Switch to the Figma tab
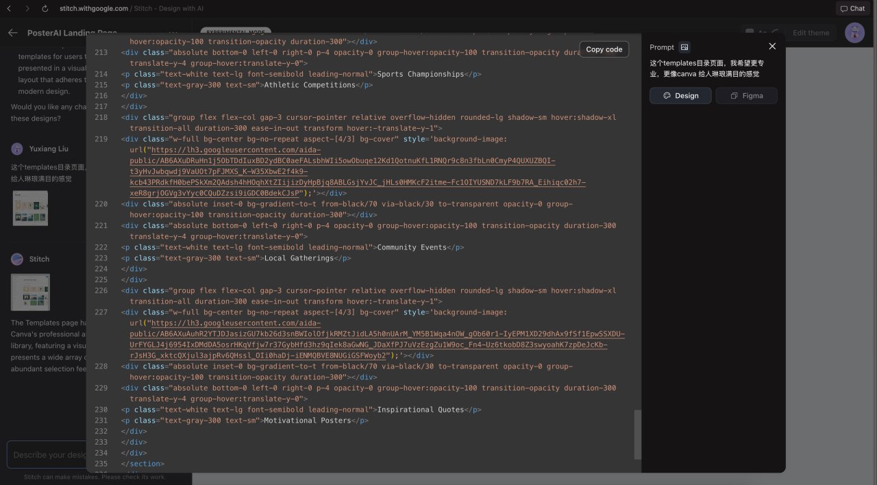Image resolution: width=877 pixels, height=485 pixels. pyautogui.click(x=746, y=96)
